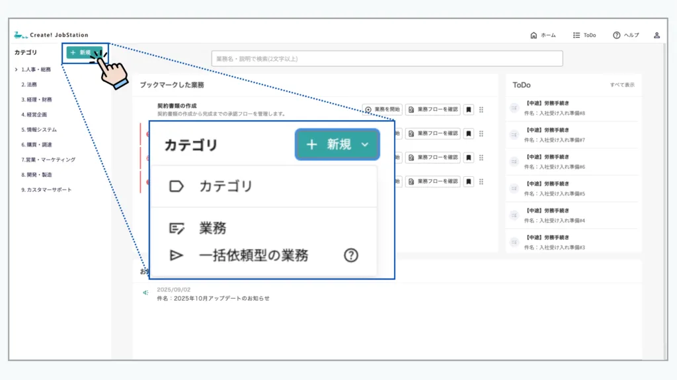The width and height of the screenshot is (677, 380).
Task: Toggle bookmark on the last bookmarked row
Action: [x=468, y=181]
